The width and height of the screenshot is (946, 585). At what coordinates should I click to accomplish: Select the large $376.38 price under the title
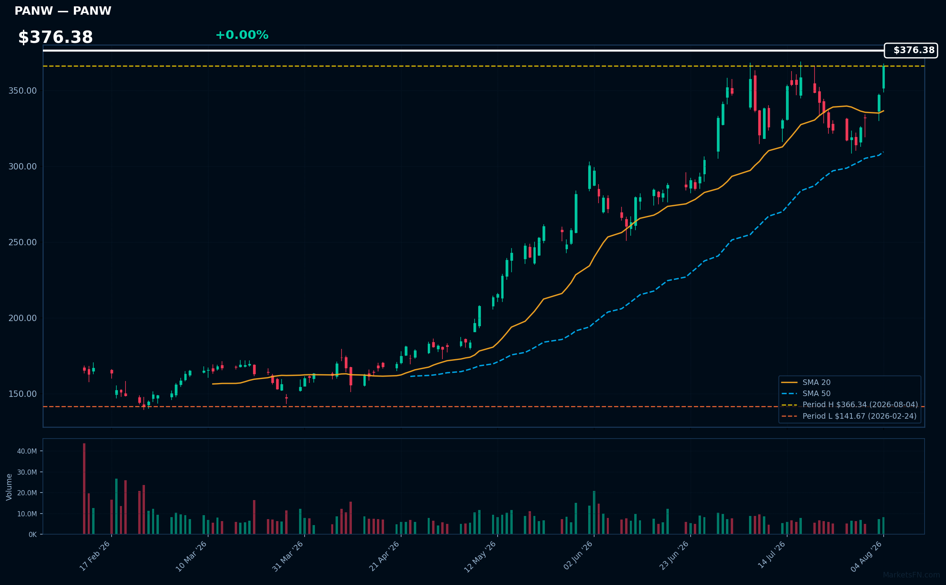tap(56, 37)
